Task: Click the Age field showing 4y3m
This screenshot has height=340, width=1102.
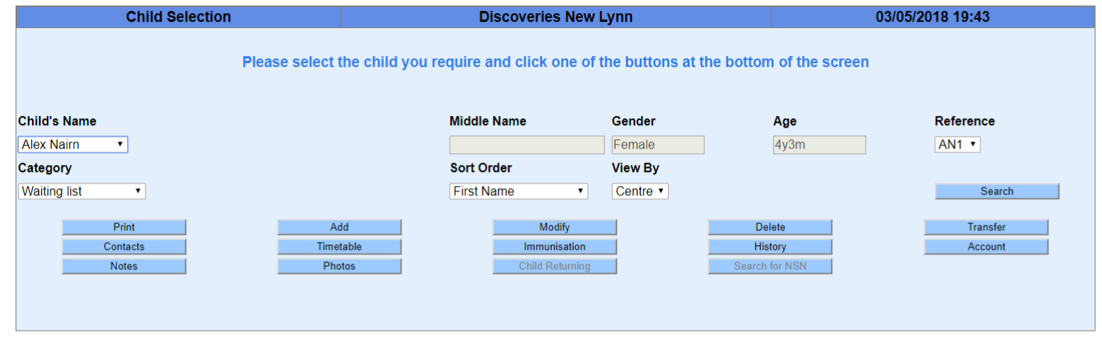Action: 818,145
